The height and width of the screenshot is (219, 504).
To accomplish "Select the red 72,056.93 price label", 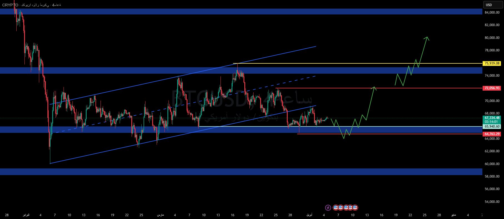I will 492,88.
